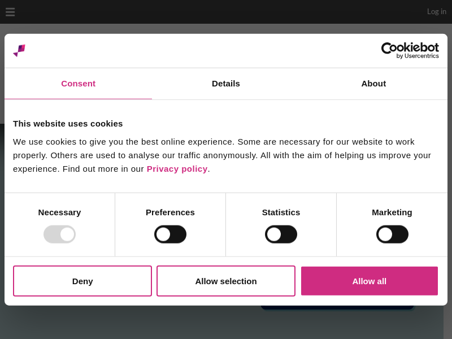Enable the Preferences cookies switch
The width and height of the screenshot is (452, 339).
pos(170,234)
